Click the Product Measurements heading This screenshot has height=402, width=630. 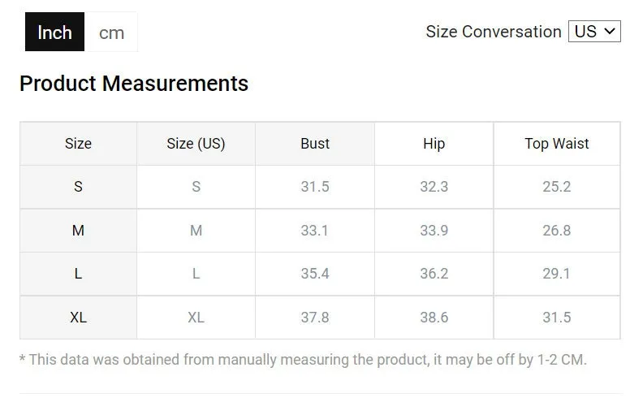click(x=134, y=84)
